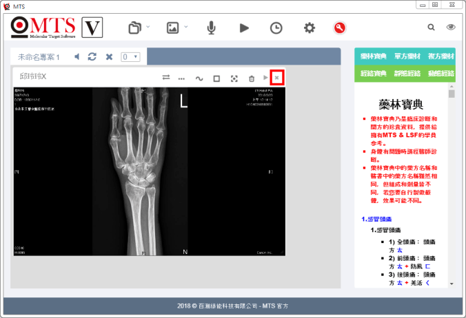Switch to the 經絡寶典 tab
This screenshot has height=318, width=466.
point(373,74)
